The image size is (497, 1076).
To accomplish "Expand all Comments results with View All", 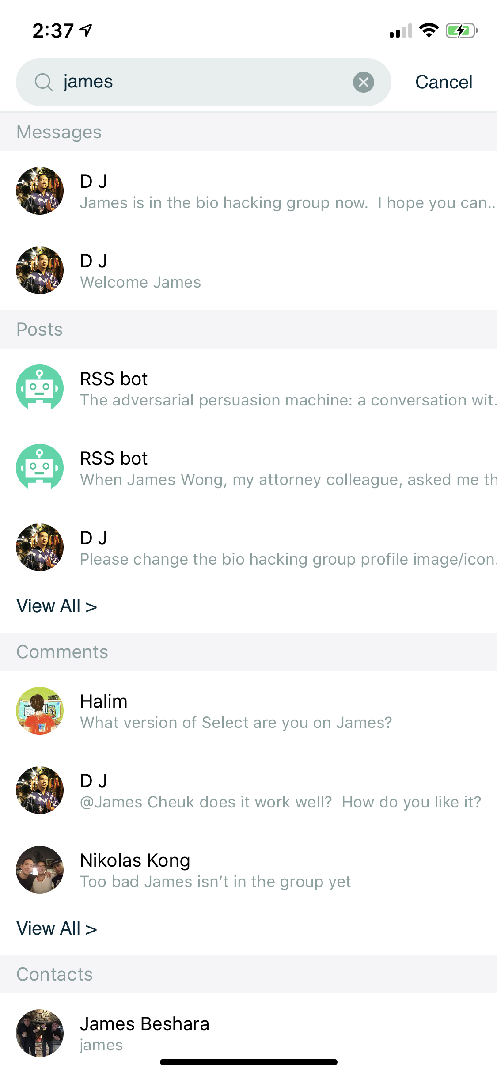I will point(57,928).
